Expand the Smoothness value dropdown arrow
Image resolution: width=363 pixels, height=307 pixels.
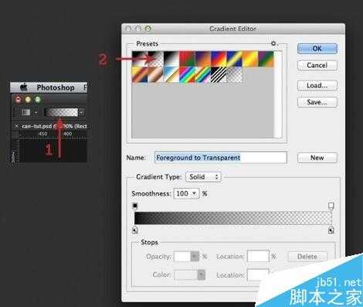(195, 193)
